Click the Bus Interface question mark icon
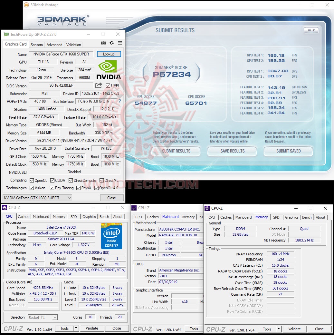This screenshot has height=335, width=334. (x=120, y=101)
